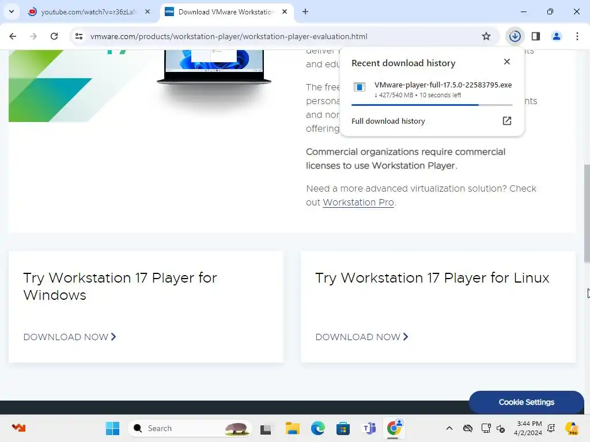Click the forward navigation arrow
The image size is (590, 442).
[x=33, y=36]
